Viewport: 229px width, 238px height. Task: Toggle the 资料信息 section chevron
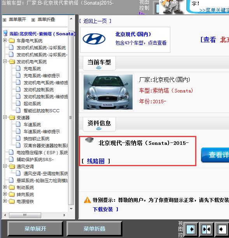click(x=99, y=129)
